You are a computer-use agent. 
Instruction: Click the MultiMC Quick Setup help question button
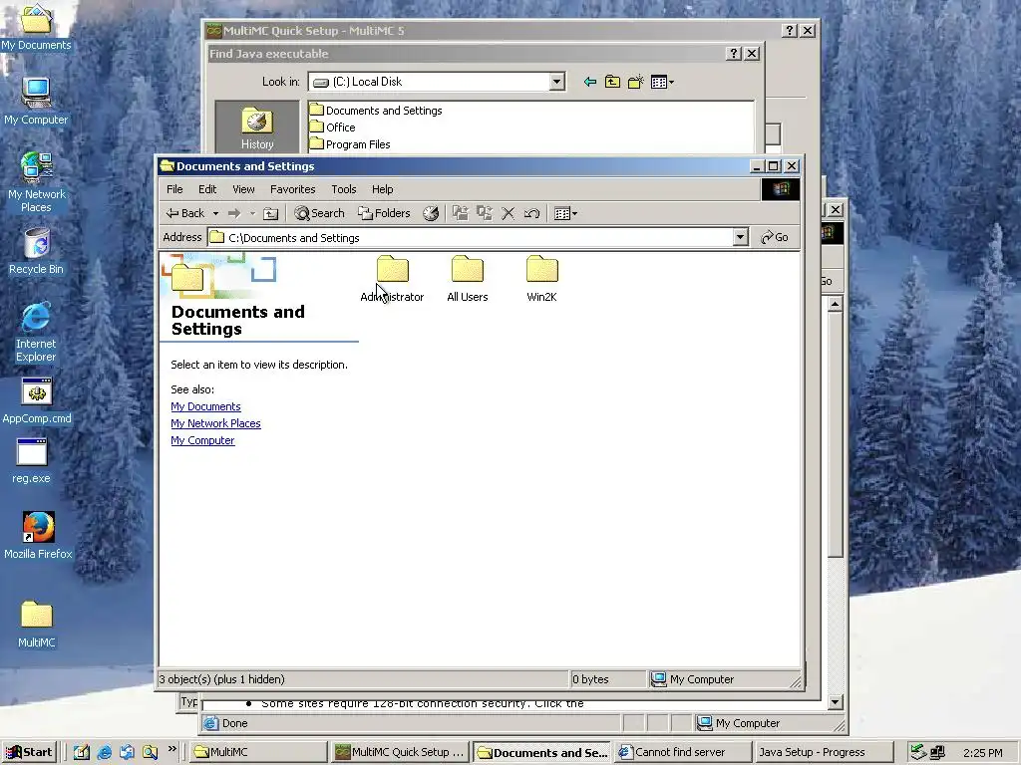click(790, 31)
